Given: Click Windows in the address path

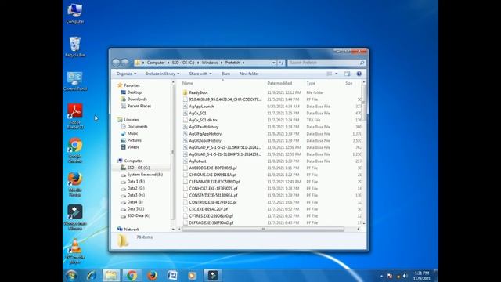Looking at the screenshot, I should tap(210, 63).
